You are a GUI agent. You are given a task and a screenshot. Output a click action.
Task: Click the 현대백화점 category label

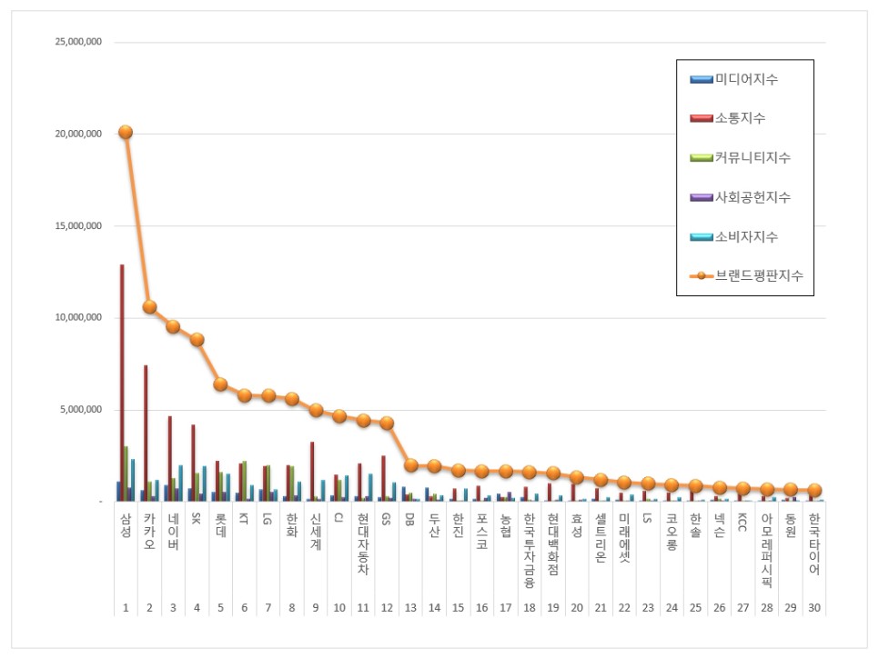553,543
